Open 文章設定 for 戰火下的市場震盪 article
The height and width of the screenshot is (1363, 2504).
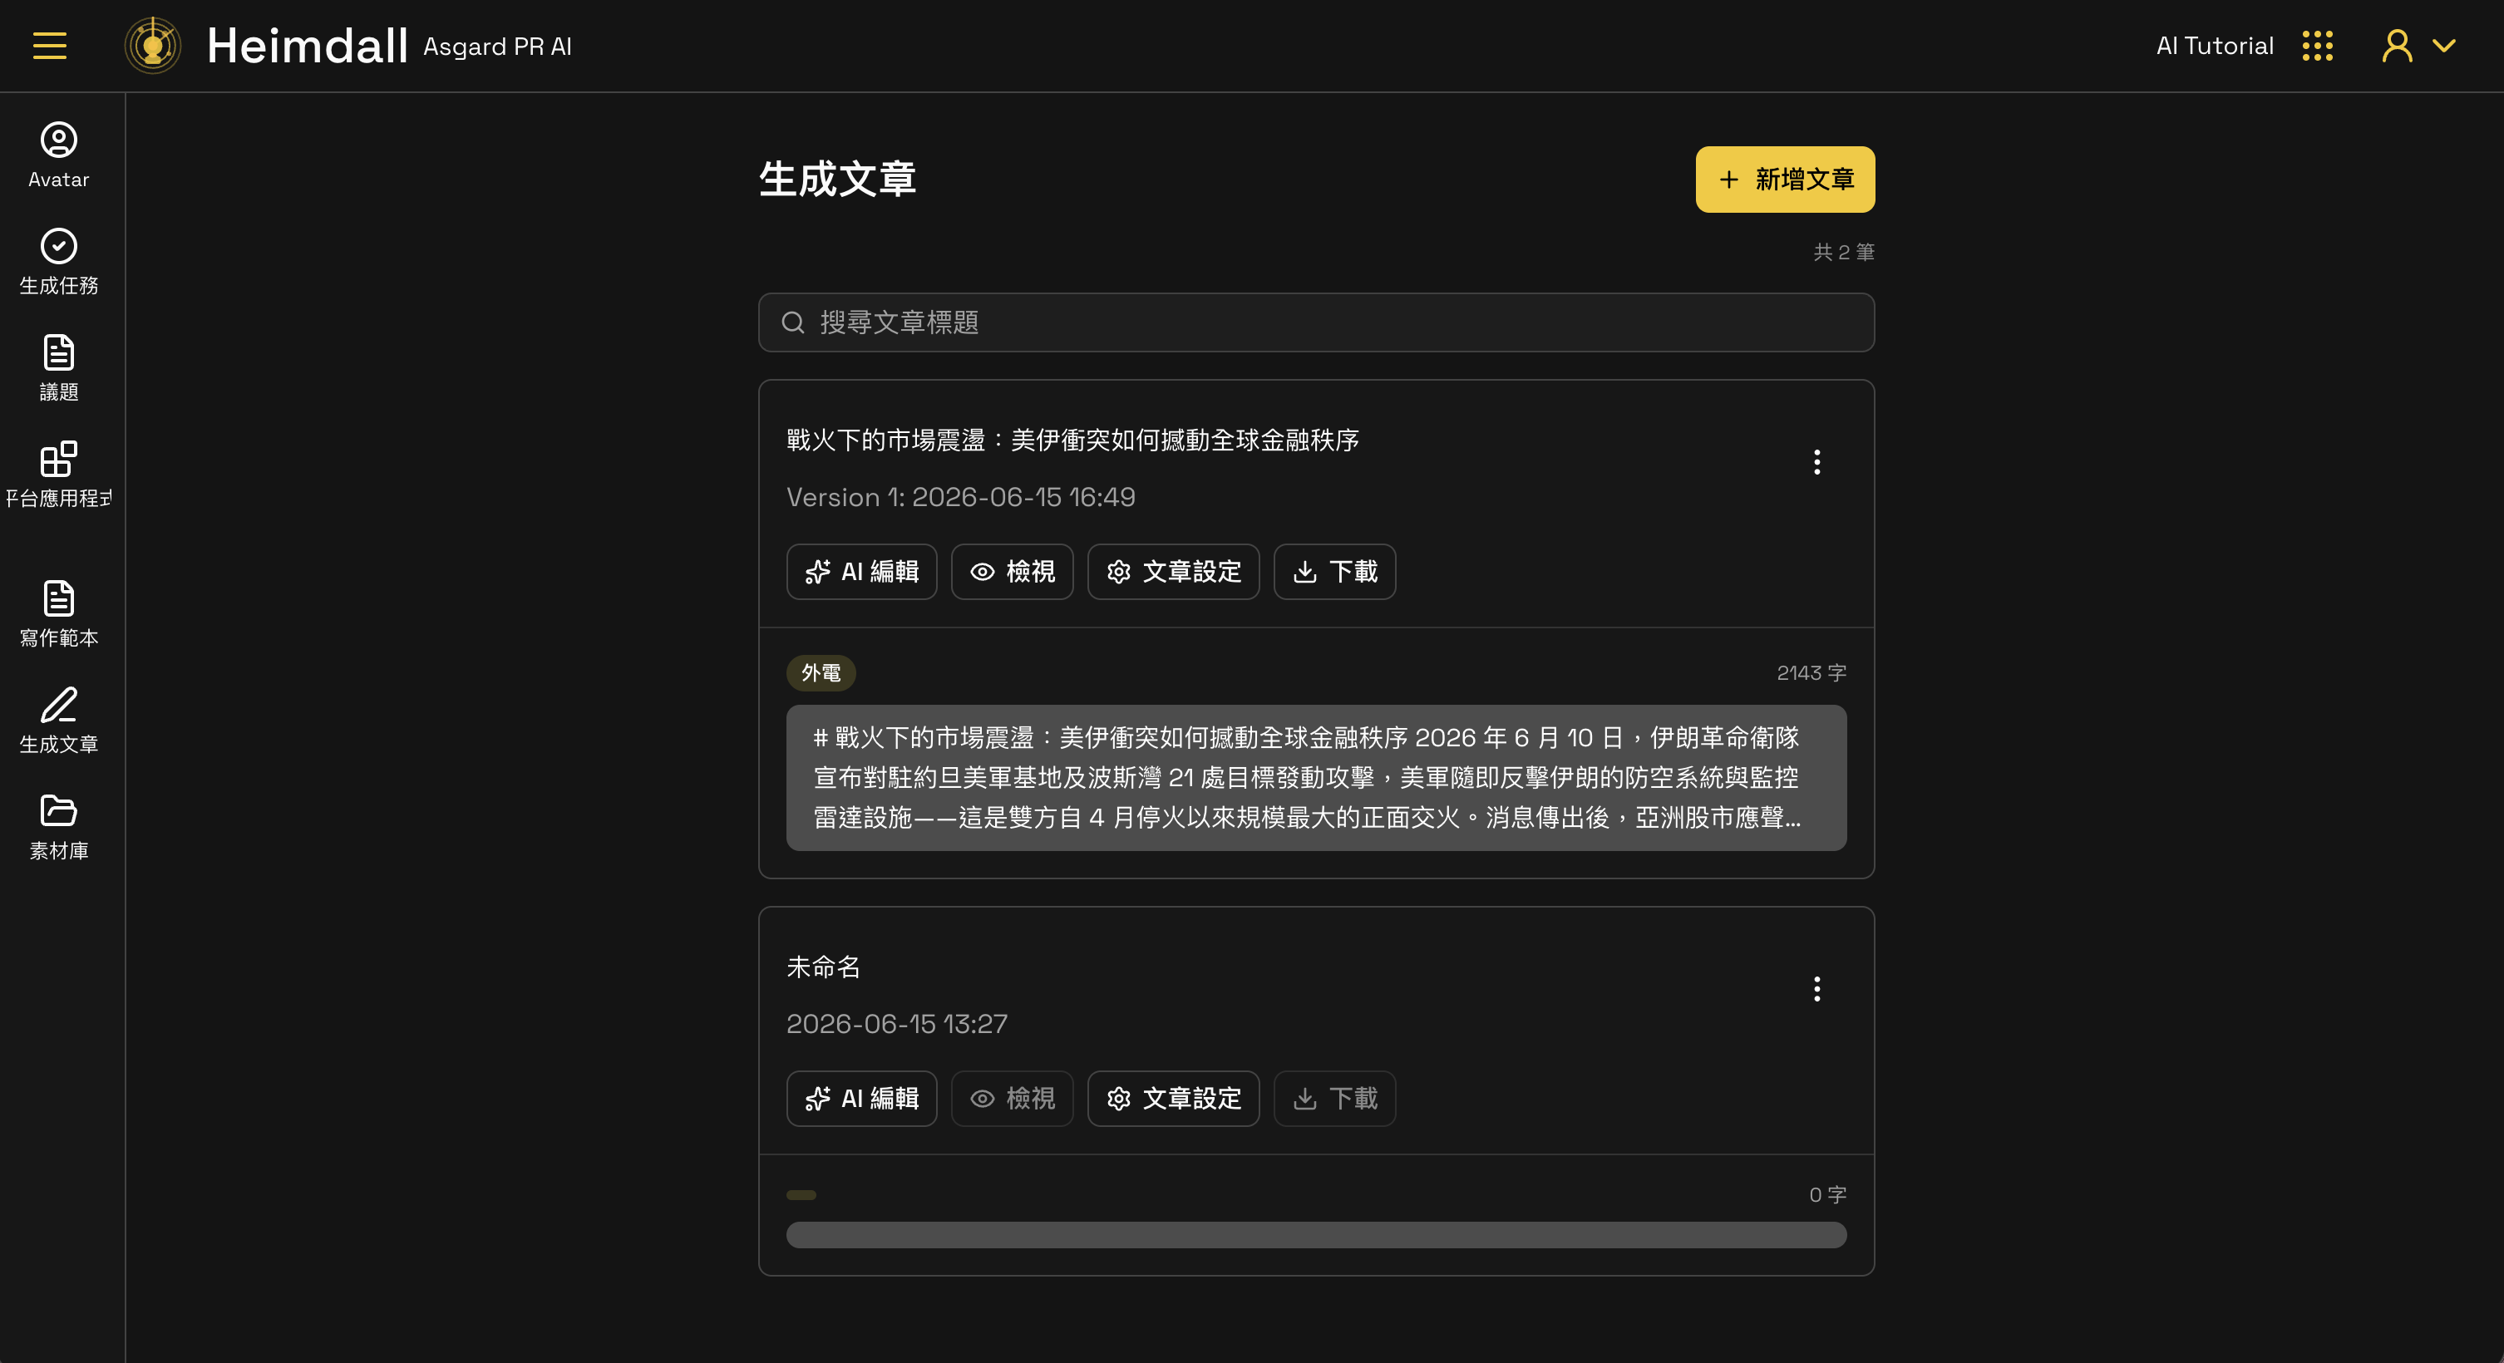tap(1173, 571)
